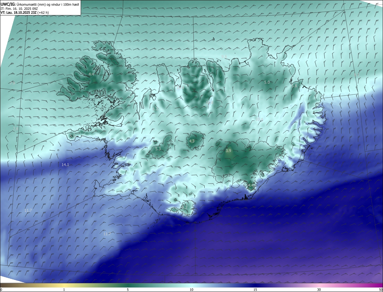Click the 5.0 value label on the map

coord(267,82)
